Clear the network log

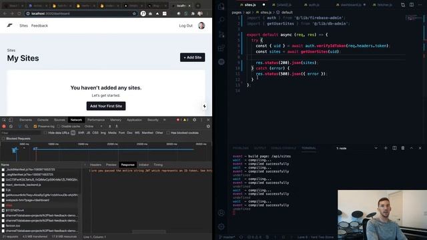[11, 126]
